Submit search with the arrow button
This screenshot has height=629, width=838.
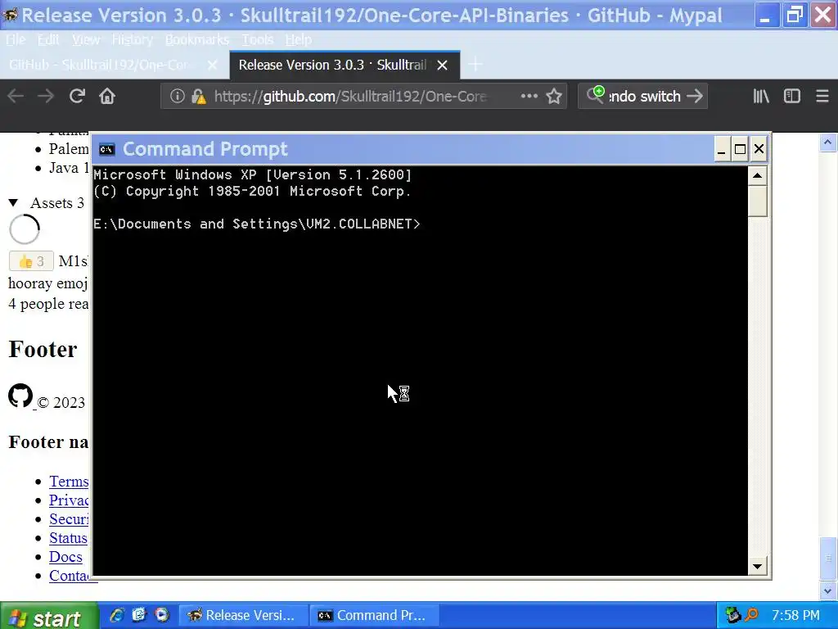coord(695,97)
